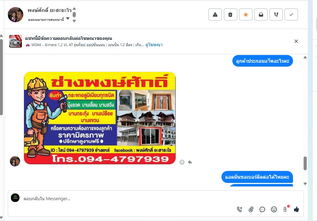Attach a file with paperclip icon
The height and width of the screenshot is (221, 317).
251,209
